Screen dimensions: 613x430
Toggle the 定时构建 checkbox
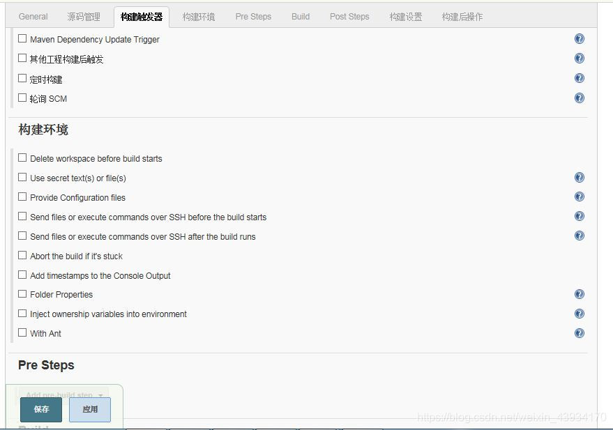(x=22, y=78)
